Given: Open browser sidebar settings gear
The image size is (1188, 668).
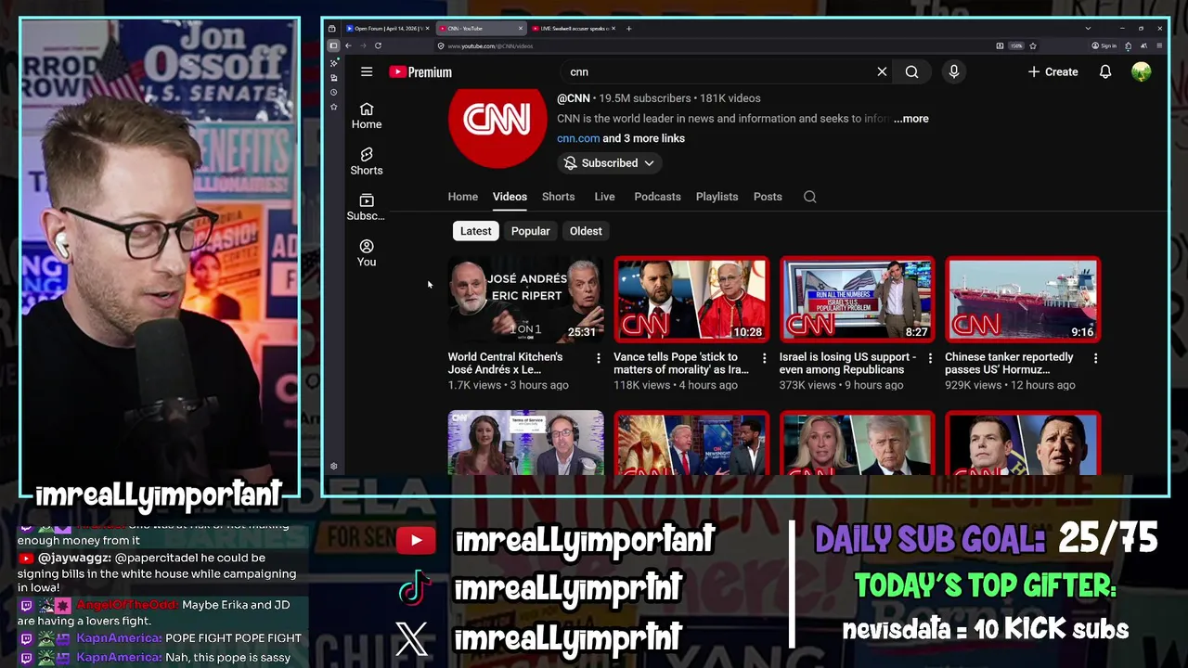Looking at the screenshot, I should [x=334, y=467].
